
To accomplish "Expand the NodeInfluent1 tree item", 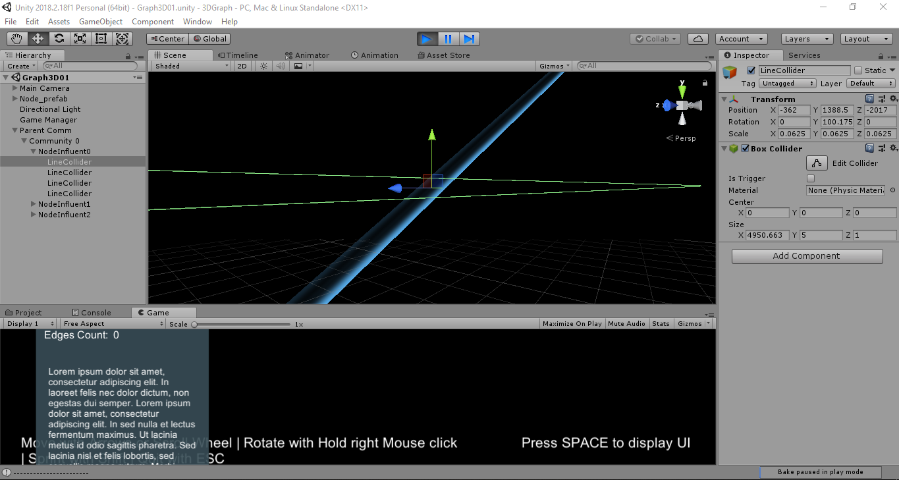I will pyautogui.click(x=34, y=204).
